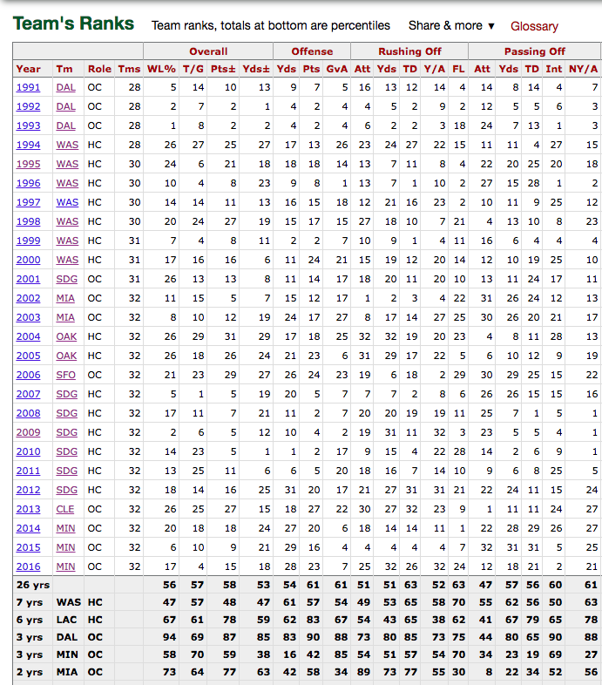Open the 1991 season year link
Screen dimensions: 602x685
click(x=28, y=87)
